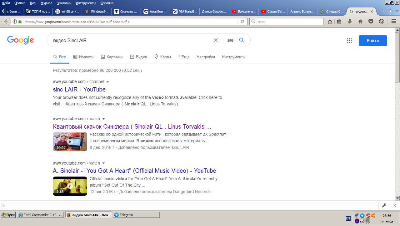Screen dimensions: 400x226
Task: Open the Инструменты menu in the menu bar
Action: (86, 3)
